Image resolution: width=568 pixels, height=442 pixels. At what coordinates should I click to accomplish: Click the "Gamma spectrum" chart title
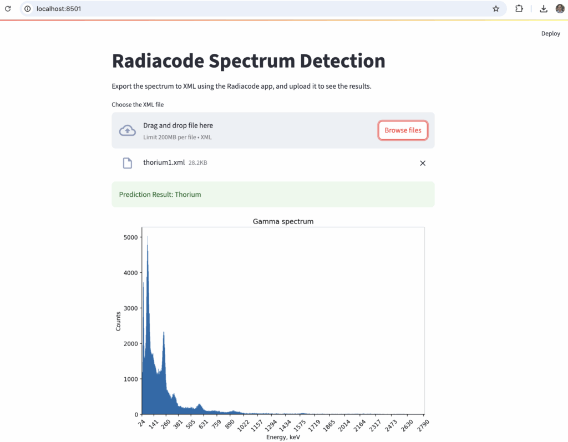(283, 221)
